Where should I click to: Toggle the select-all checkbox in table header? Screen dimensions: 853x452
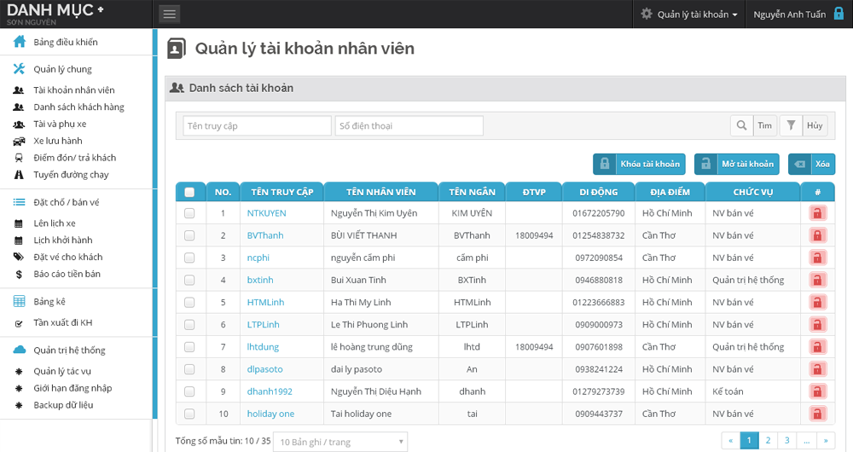pyautogui.click(x=189, y=192)
